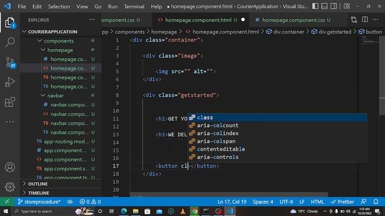Viewport: 385px width, 216px height.
Task: Open the Accounts menu icon
Action: [10, 167]
